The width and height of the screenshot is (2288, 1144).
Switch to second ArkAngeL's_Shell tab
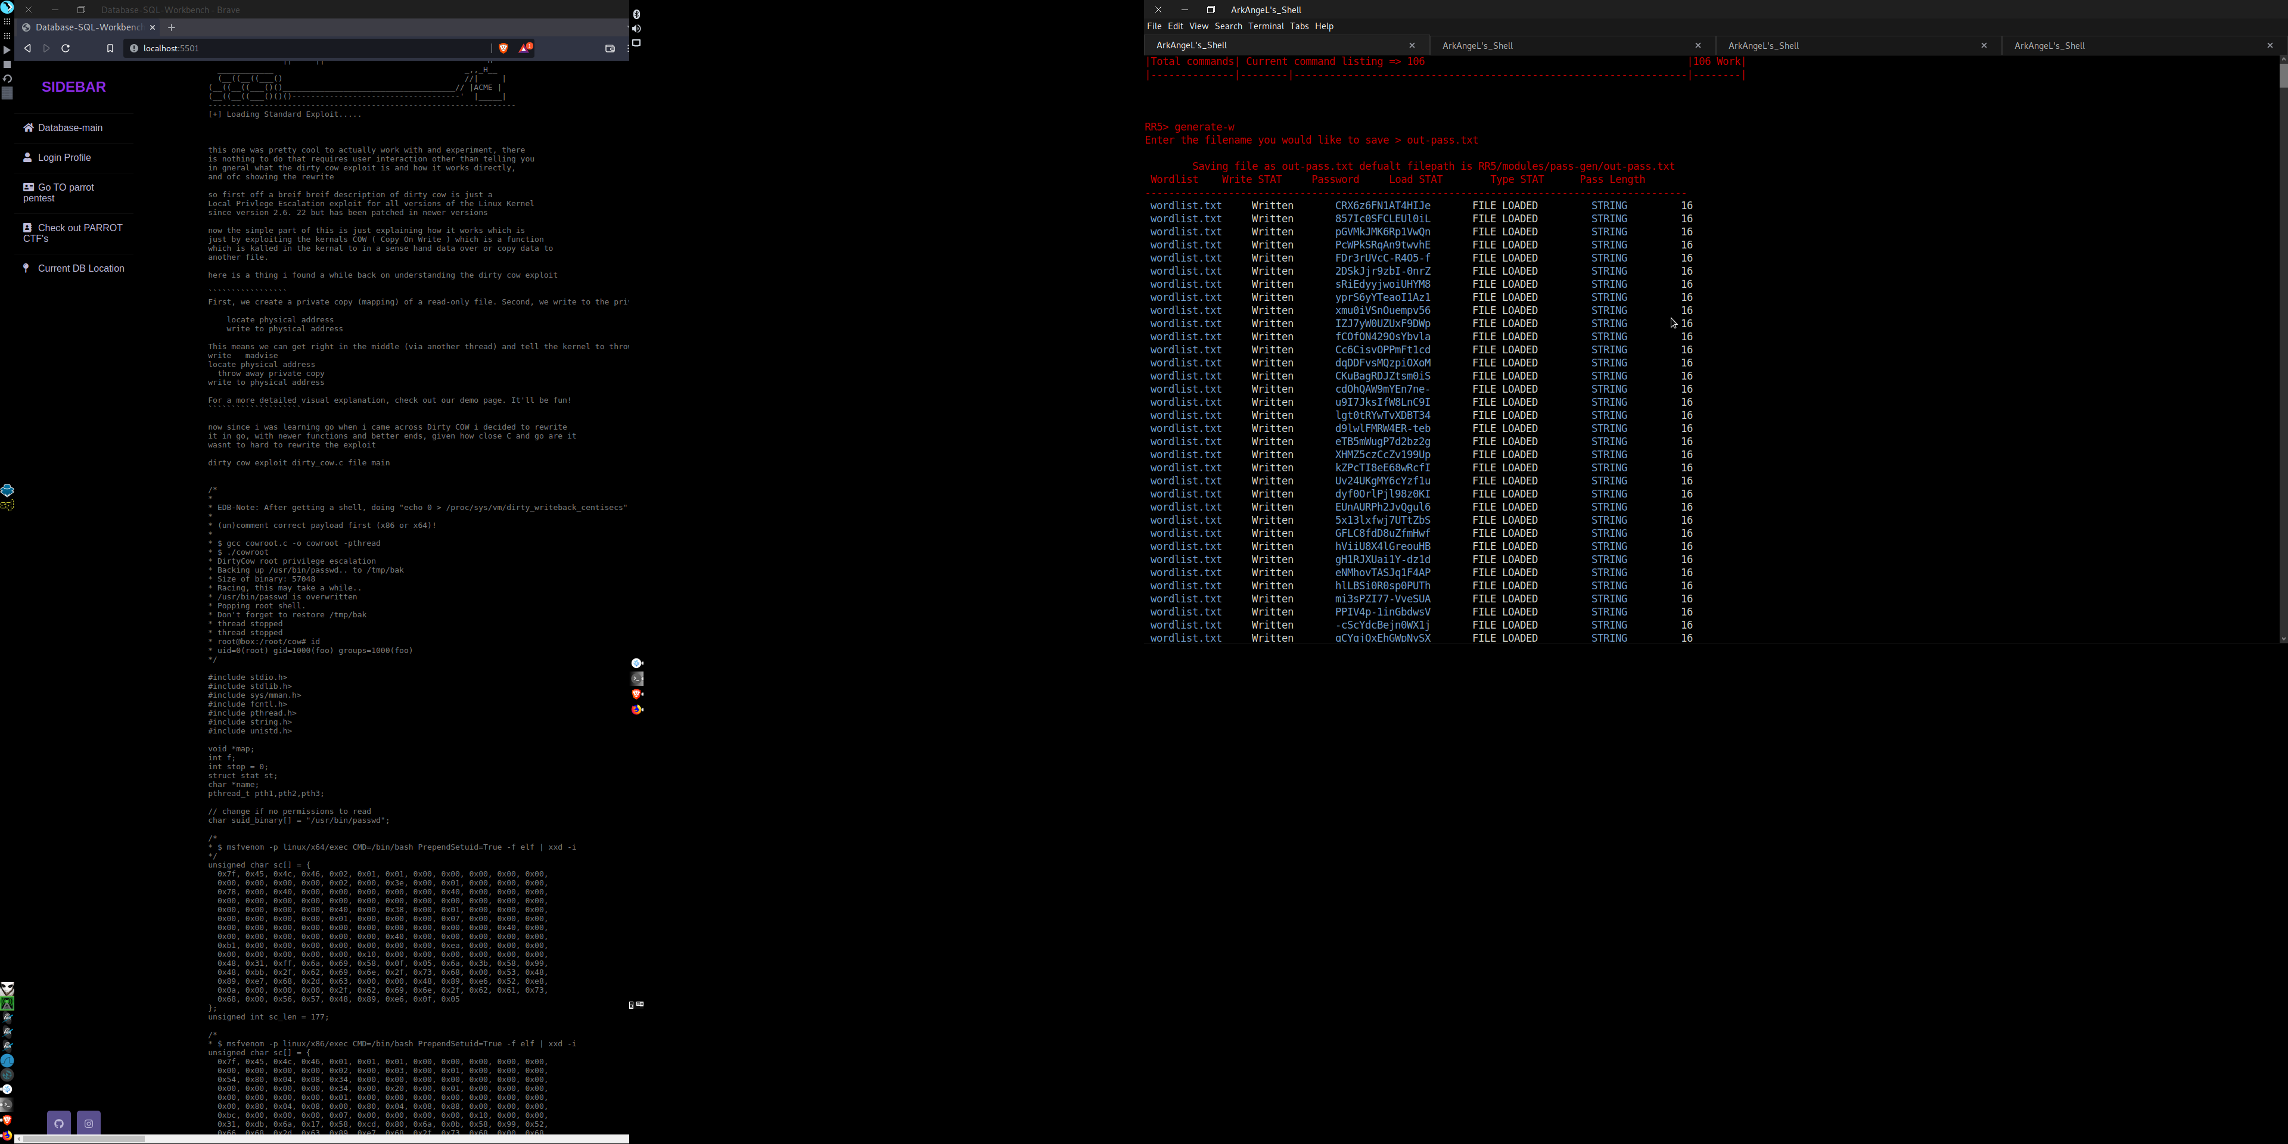pyautogui.click(x=1477, y=45)
